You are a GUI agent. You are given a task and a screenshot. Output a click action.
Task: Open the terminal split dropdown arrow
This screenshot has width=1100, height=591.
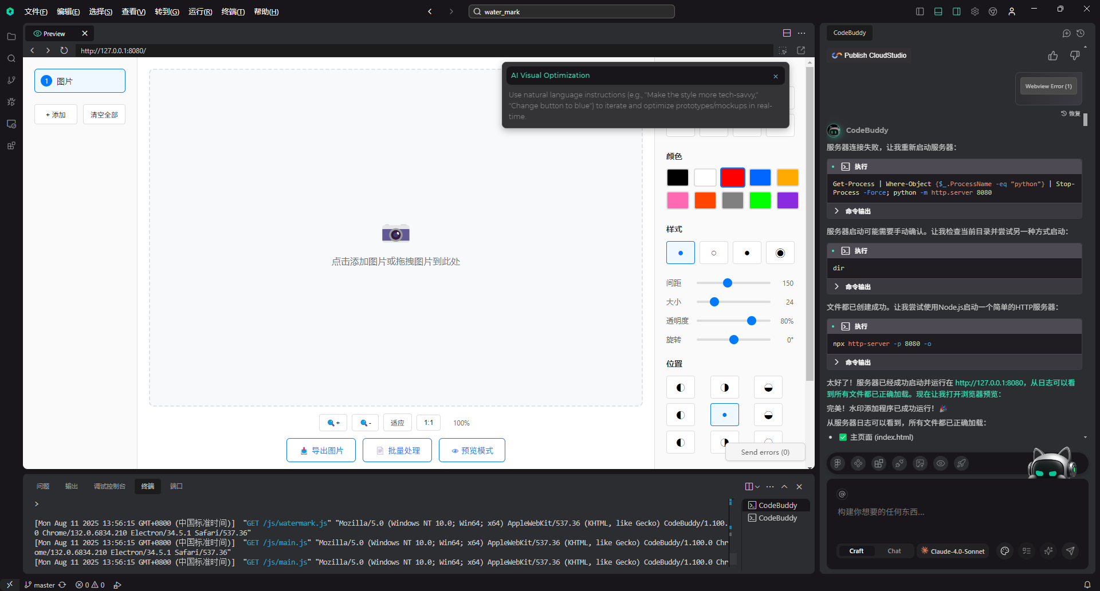[757, 487]
